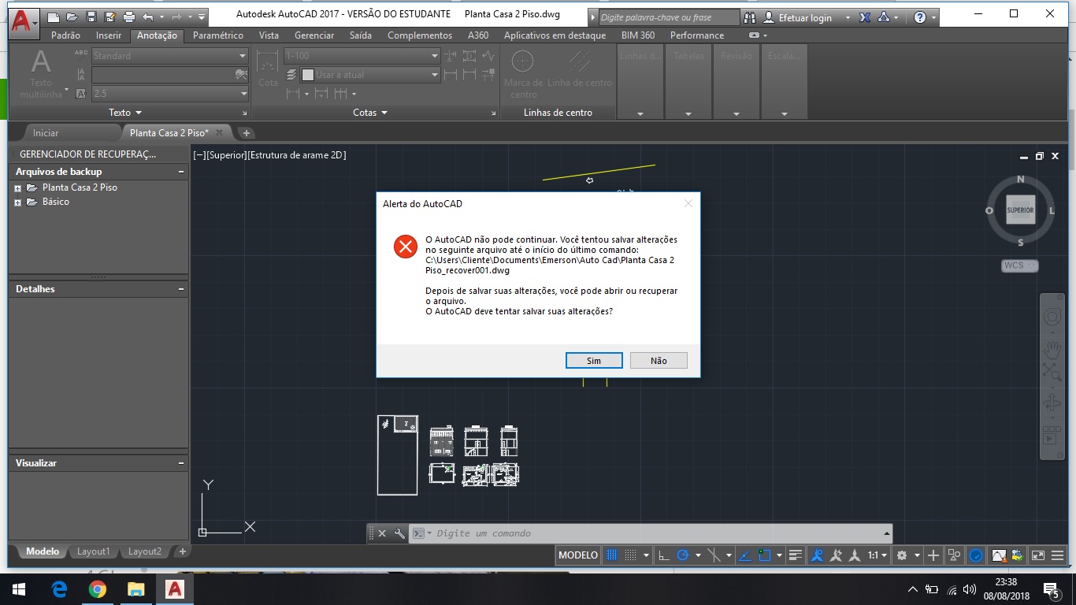Click the full navigation wheel icon

[x=1052, y=317]
